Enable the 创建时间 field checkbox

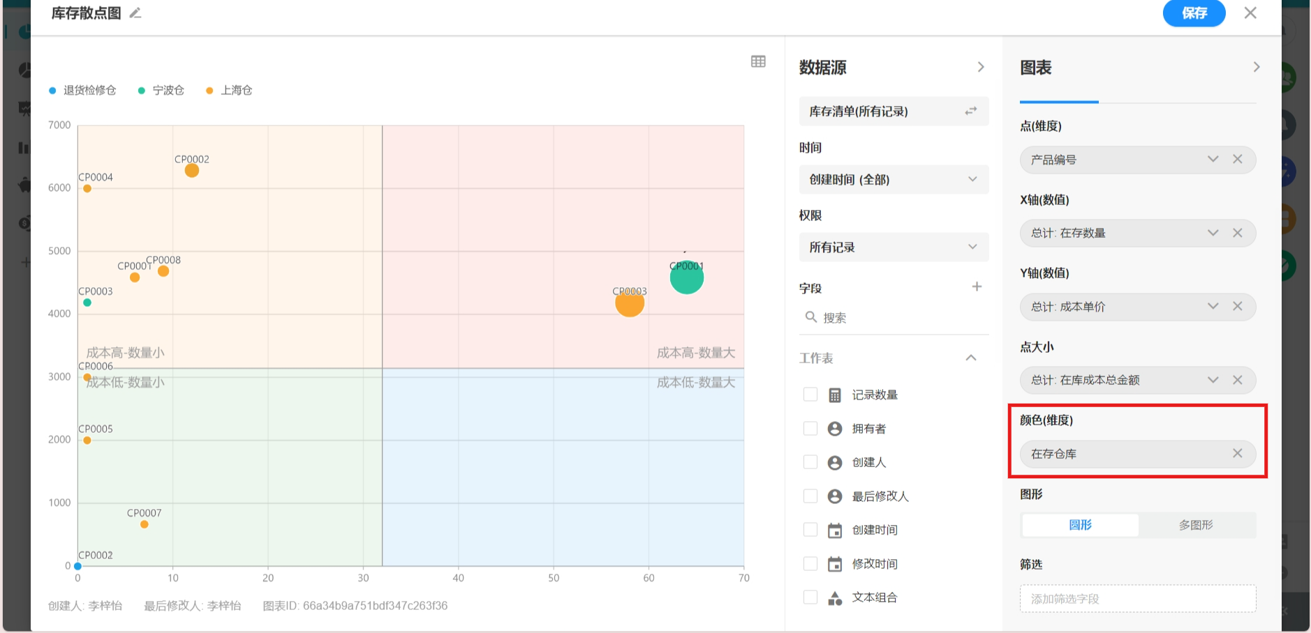[810, 530]
